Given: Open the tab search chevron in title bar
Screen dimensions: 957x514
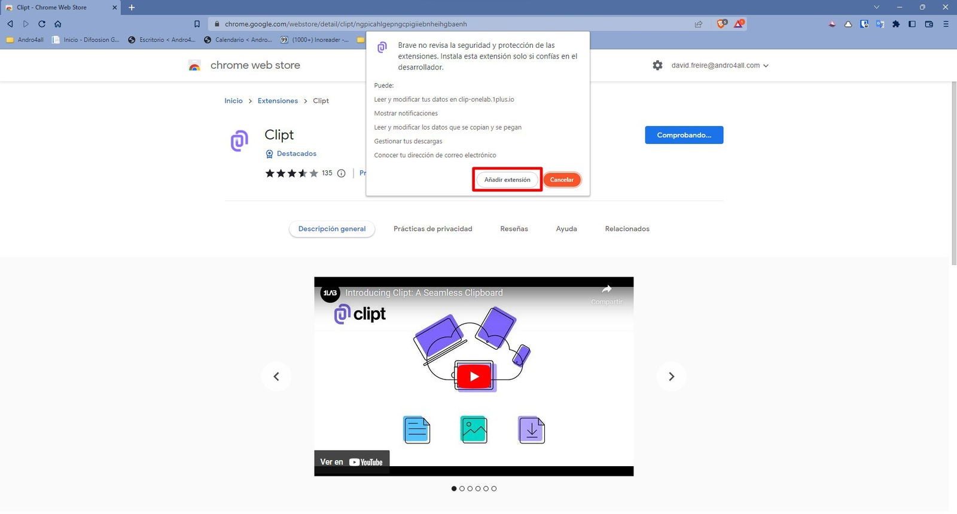Looking at the screenshot, I should point(876,7).
